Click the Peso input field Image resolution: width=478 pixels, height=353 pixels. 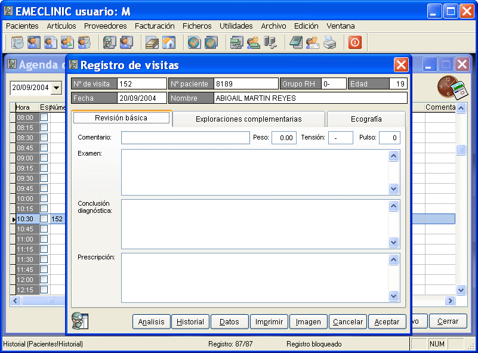[x=284, y=138]
